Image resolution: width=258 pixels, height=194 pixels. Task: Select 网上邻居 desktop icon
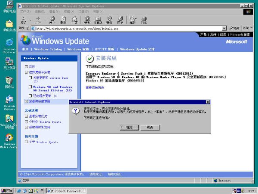(x=9, y=63)
